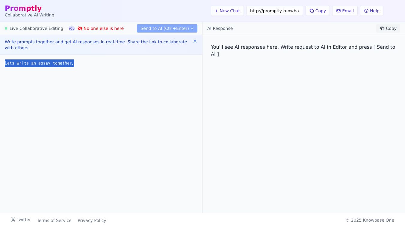
Task: Click the Promptly logo
Action: (23, 8)
